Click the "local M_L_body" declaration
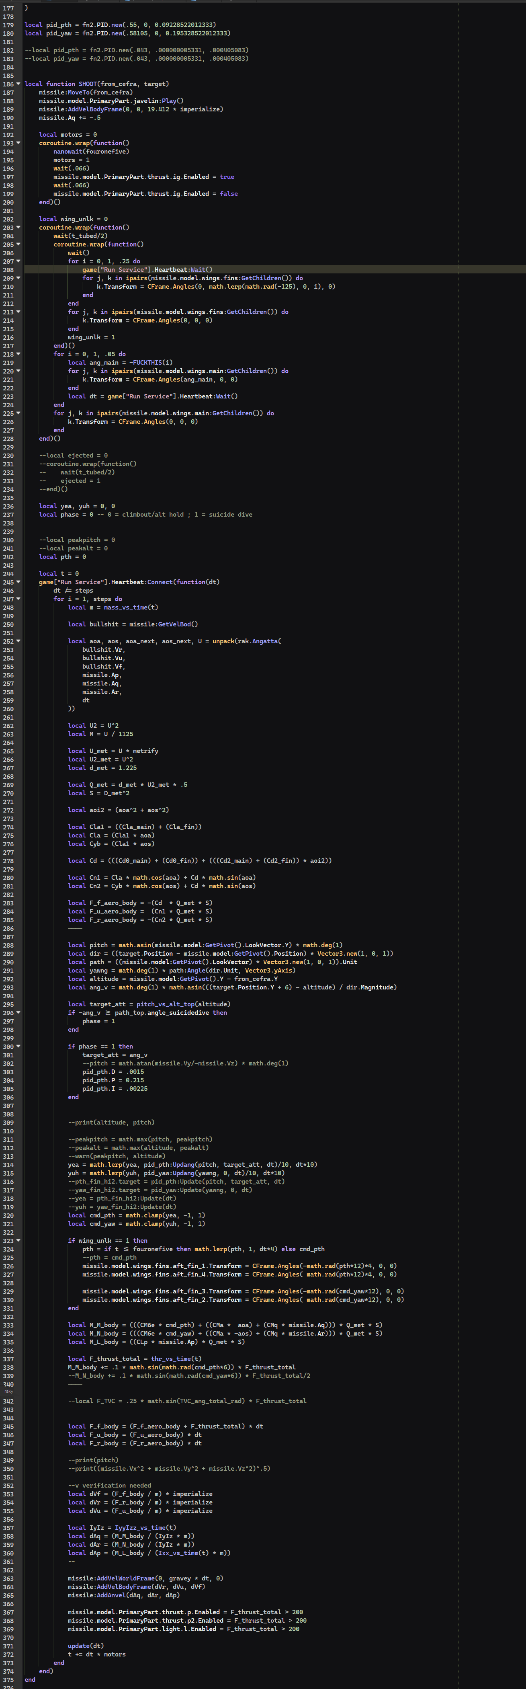Image resolution: width=526 pixels, height=1689 pixels. tap(157, 1342)
